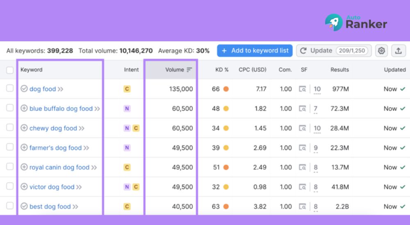This screenshot has height=225, width=410.
Task: Click checkmark circle icon beside best dog food
Action: (24, 206)
